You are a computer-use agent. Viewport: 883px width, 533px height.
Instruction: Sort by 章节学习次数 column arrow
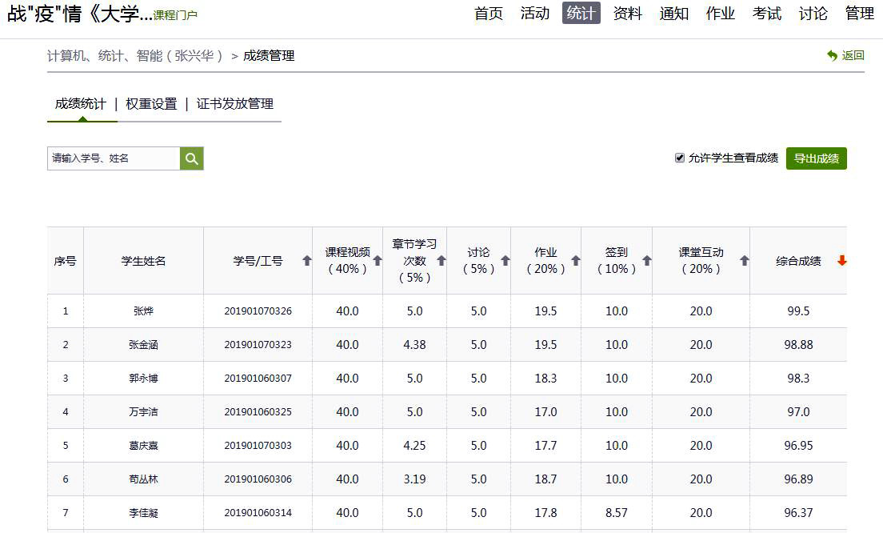441,261
